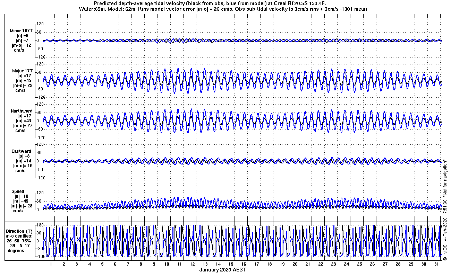The image size is (451, 277).
Task: Click 'degrees' under the centile values
Action: point(16,250)
